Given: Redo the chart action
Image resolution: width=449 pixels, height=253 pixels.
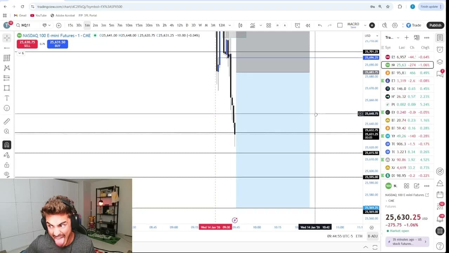Looking at the screenshot, I should click(x=329, y=25).
